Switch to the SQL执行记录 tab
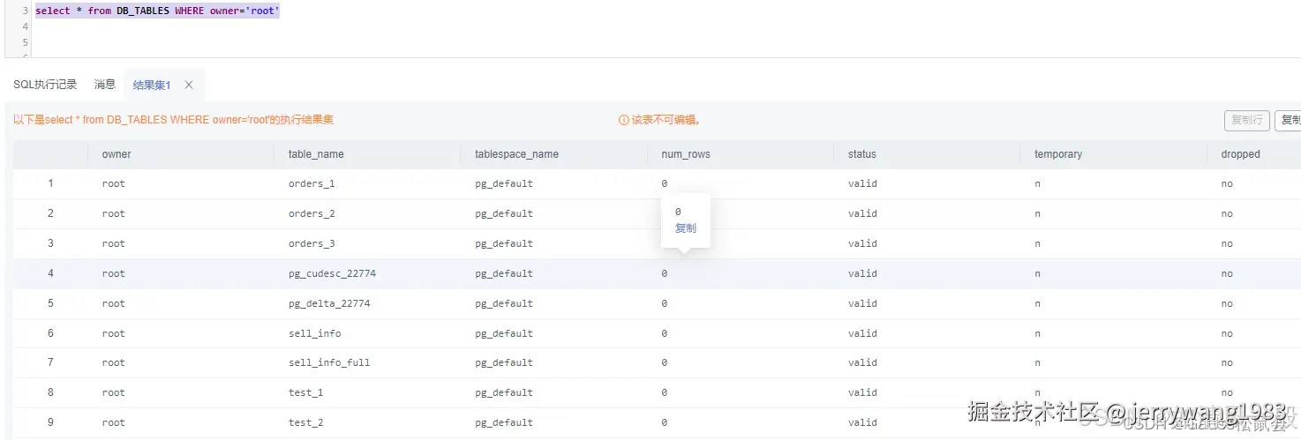This screenshot has height=440, width=1301. pos(45,85)
